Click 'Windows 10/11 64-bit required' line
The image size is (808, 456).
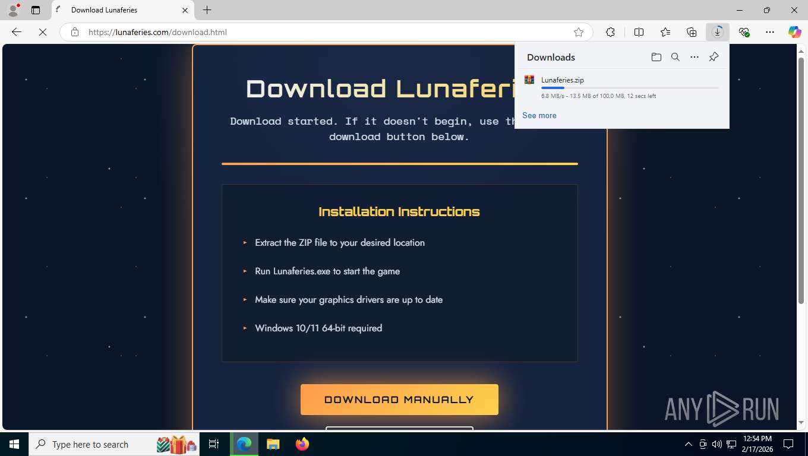pos(318,328)
